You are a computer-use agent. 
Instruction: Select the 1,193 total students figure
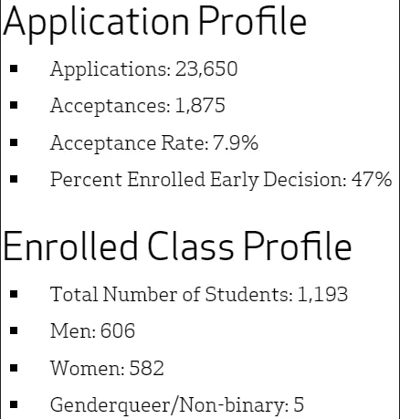pyautogui.click(x=322, y=295)
